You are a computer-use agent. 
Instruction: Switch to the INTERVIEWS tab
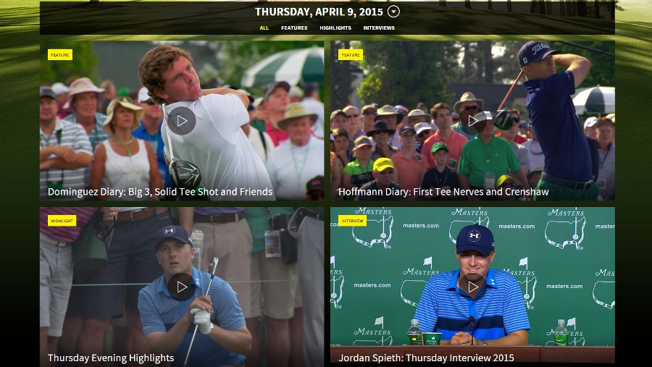click(x=379, y=28)
